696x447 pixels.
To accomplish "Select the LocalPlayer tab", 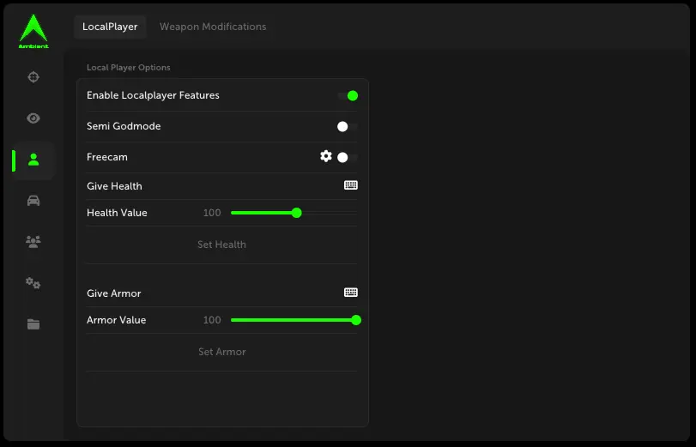I will click(110, 27).
